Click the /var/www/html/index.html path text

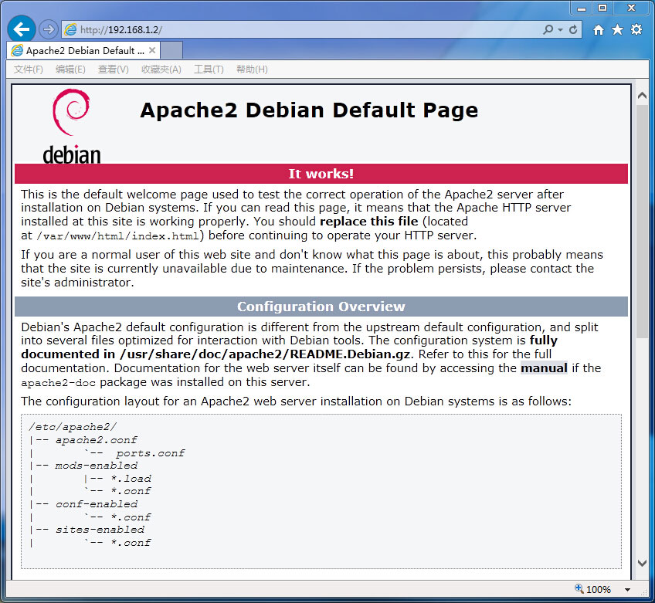click(118, 236)
